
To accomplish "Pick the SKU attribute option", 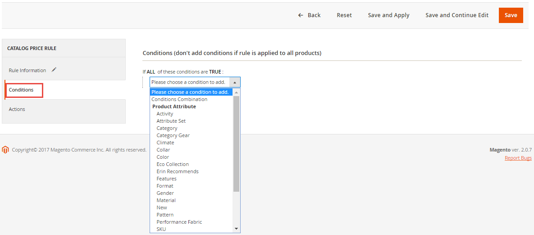I will (x=161, y=229).
